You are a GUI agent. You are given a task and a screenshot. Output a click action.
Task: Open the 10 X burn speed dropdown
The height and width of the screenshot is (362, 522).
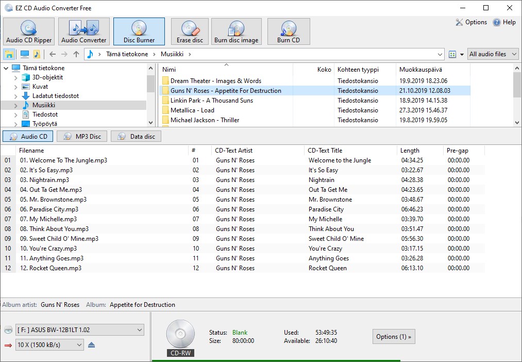point(49,344)
